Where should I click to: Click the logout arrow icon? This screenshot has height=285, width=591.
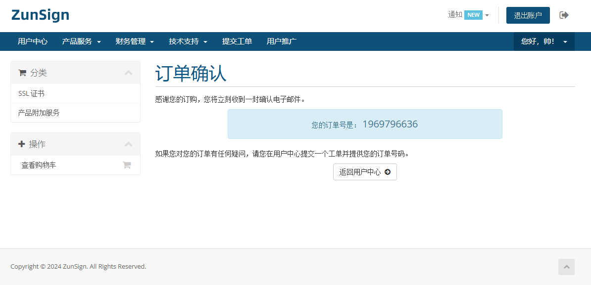564,15
